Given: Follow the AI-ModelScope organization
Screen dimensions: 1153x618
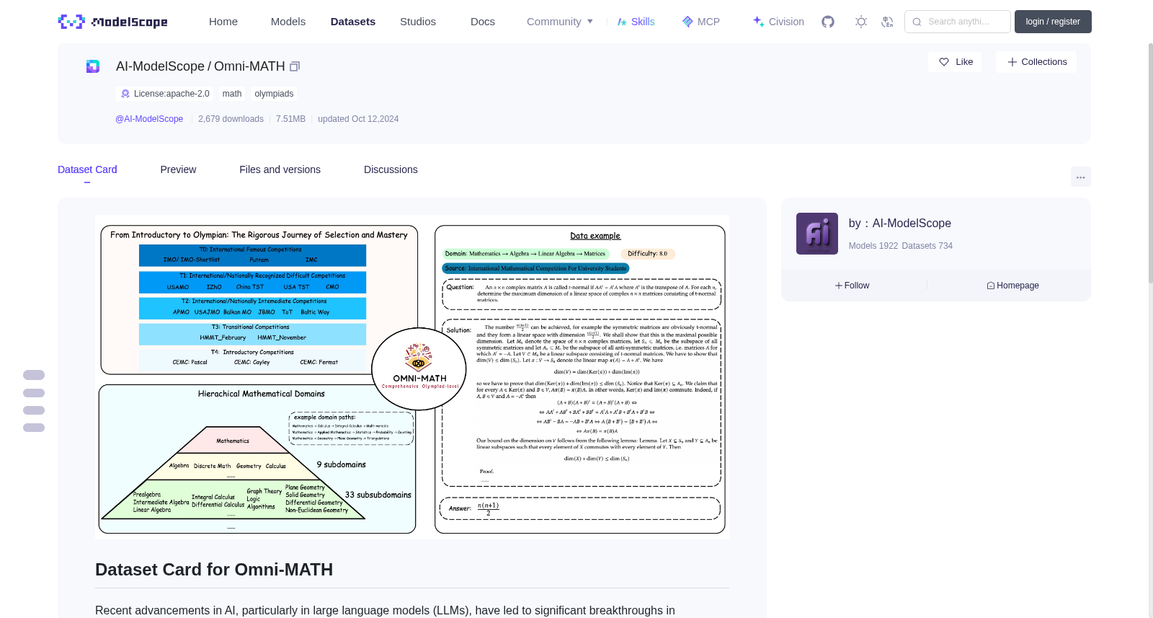Looking at the screenshot, I should point(852,286).
